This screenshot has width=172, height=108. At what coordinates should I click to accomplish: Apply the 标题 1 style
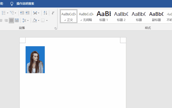104,16
